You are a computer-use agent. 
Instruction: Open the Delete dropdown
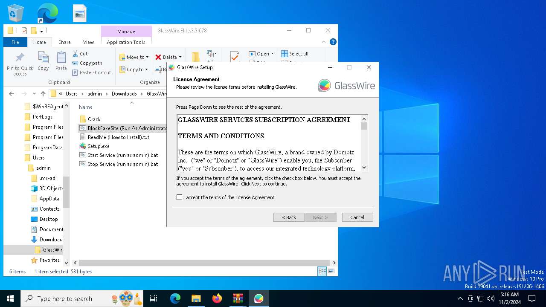(x=168, y=57)
